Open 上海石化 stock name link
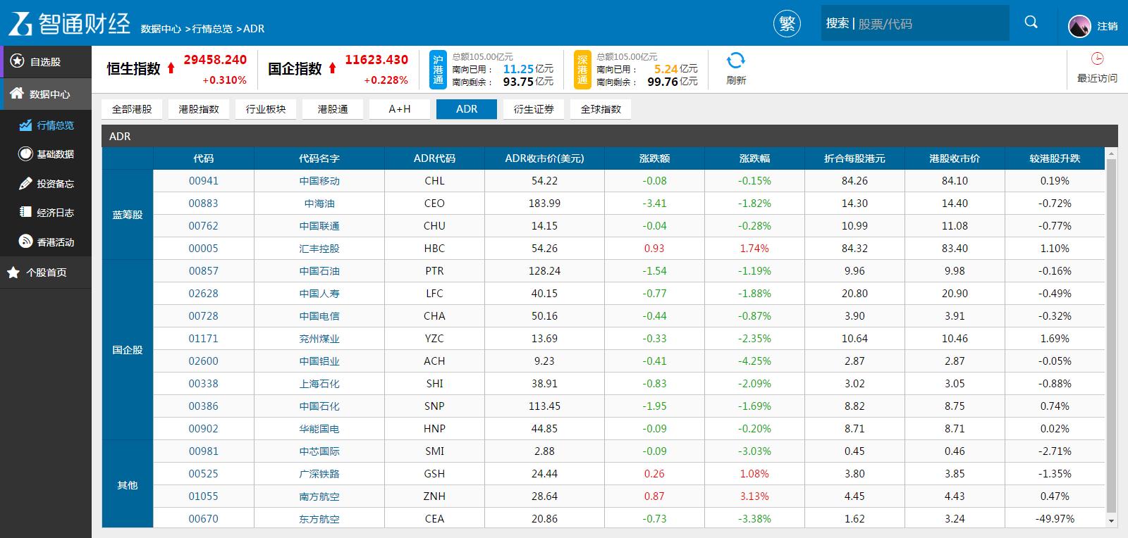 pyautogui.click(x=319, y=384)
